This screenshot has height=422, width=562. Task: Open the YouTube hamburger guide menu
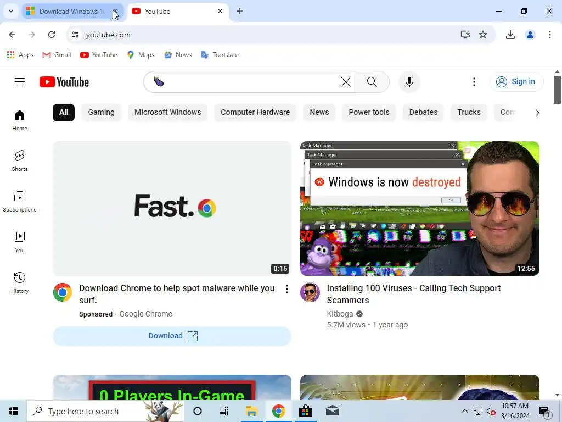(x=20, y=82)
